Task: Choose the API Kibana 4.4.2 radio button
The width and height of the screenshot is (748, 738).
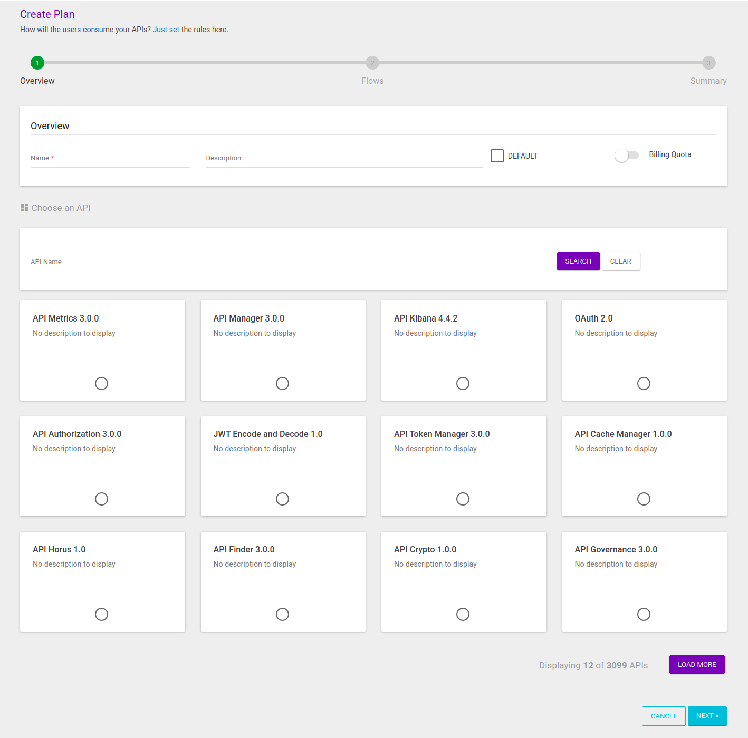Action: coord(463,383)
